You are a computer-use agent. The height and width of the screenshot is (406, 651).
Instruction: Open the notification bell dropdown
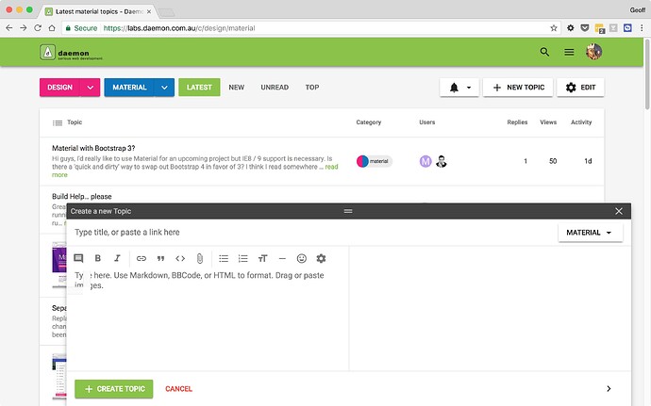pyautogui.click(x=459, y=88)
